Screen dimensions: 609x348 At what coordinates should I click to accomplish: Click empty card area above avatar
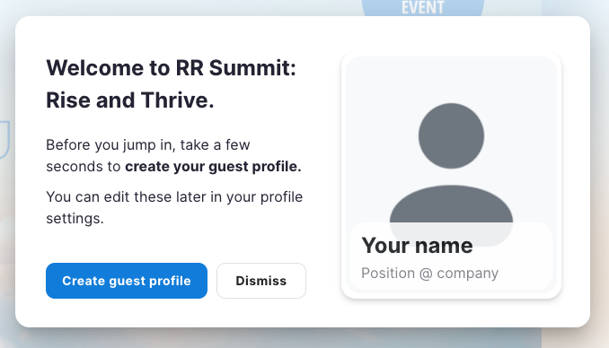coord(451,80)
